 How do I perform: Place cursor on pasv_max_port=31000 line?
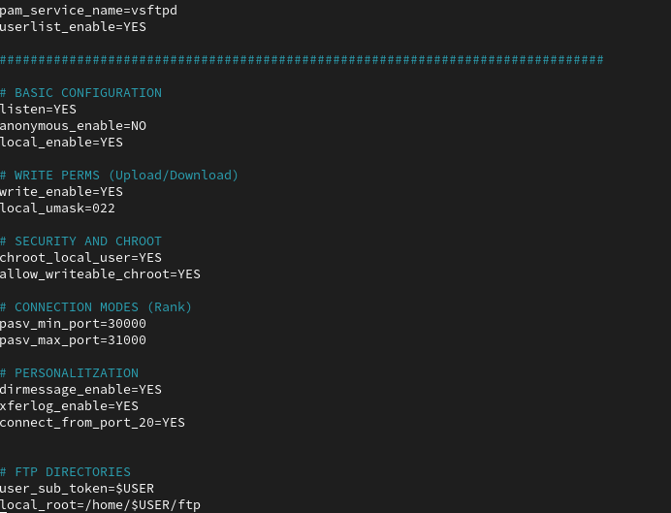(73, 340)
